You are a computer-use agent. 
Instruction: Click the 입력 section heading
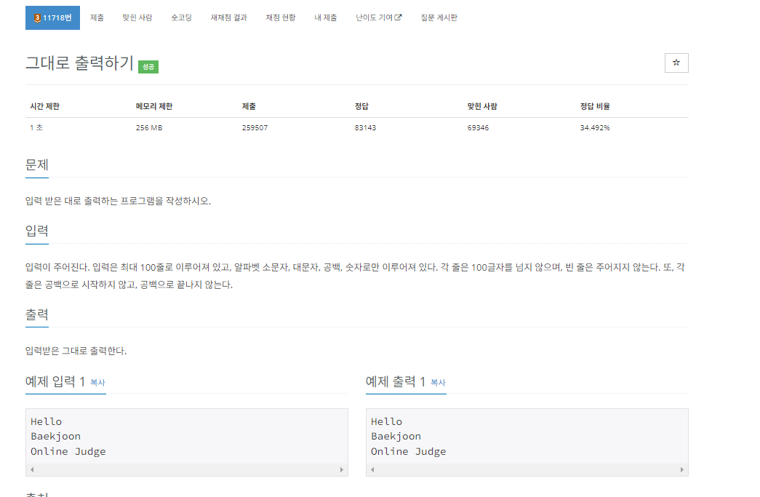pyautogui.click(x=37, y=231)
